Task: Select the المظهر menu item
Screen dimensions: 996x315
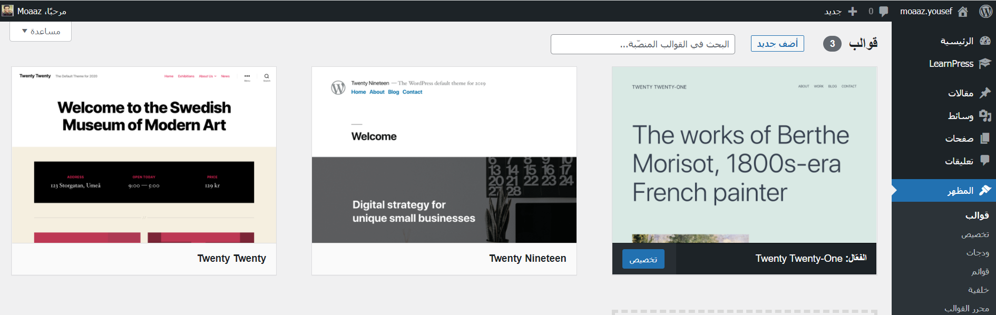Action: 944,191
